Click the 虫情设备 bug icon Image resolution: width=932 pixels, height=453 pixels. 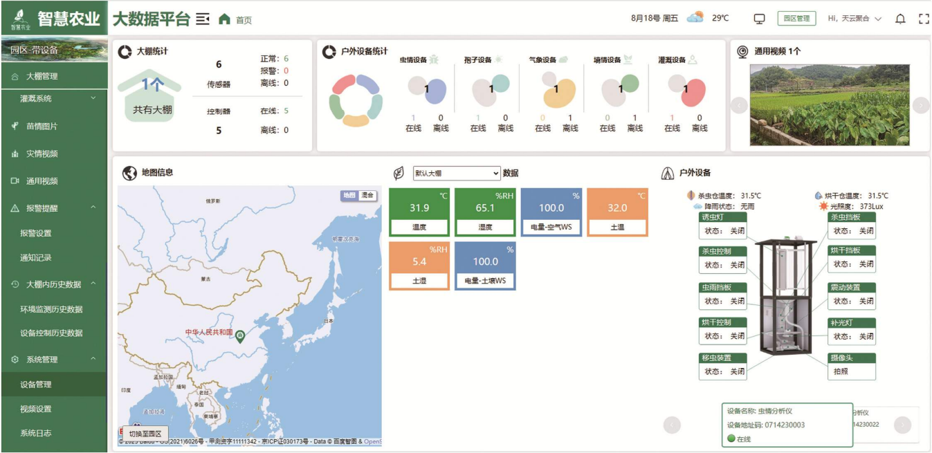(433, 60)
